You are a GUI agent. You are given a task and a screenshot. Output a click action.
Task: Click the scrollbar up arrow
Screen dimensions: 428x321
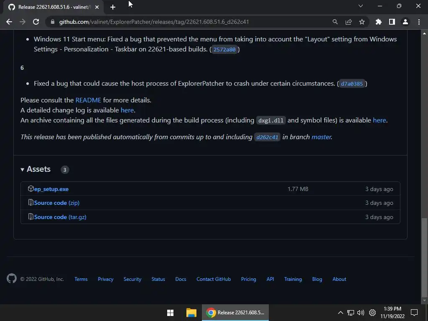(424, 33)
